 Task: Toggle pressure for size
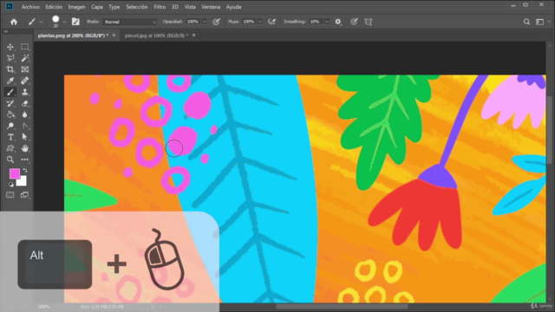(354, 22)
